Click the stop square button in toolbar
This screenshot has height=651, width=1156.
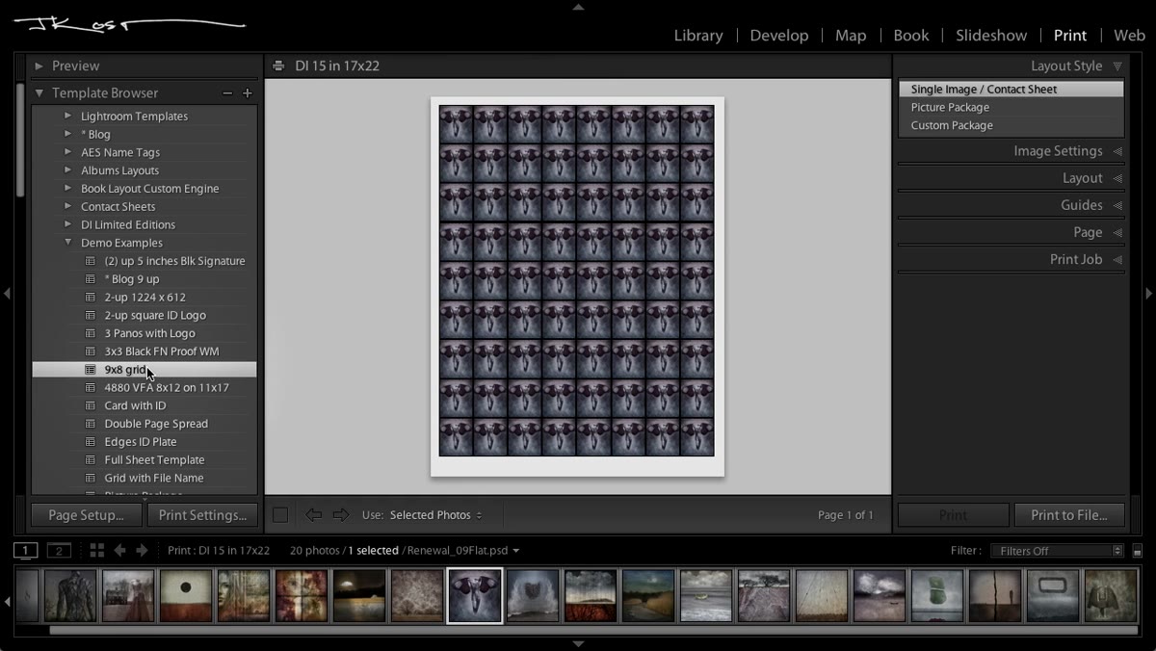click(x=280, y=515)
